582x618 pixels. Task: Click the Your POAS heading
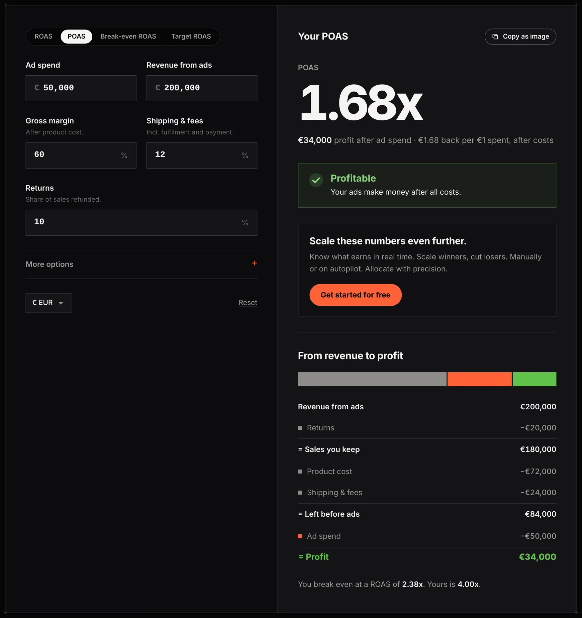click(x=323, y=36)
